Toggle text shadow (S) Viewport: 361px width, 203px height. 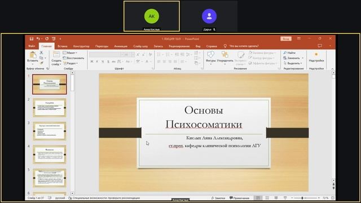tap(108, 61)
